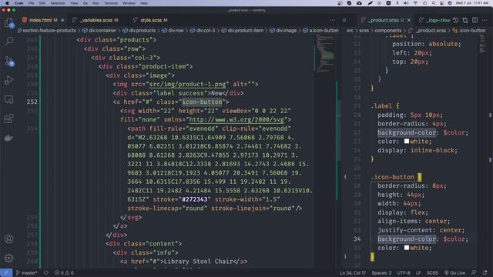Click the errors and warnings indicator
The height and width of the screenshot is (277, 493).
point(64,272)
